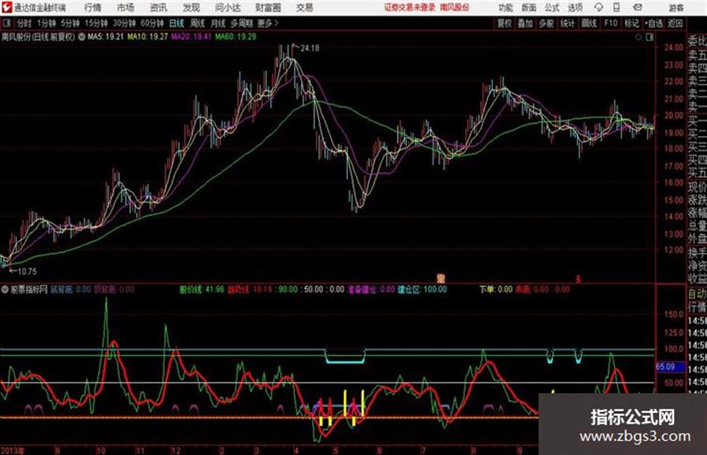Click the +自选 add to watchlist button
This screenshot has width=707, height=455.
pyautogui.click(x=653, y=23)
